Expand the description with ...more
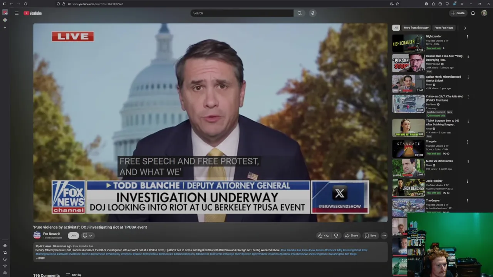493x277 pixels. [40, 258]
